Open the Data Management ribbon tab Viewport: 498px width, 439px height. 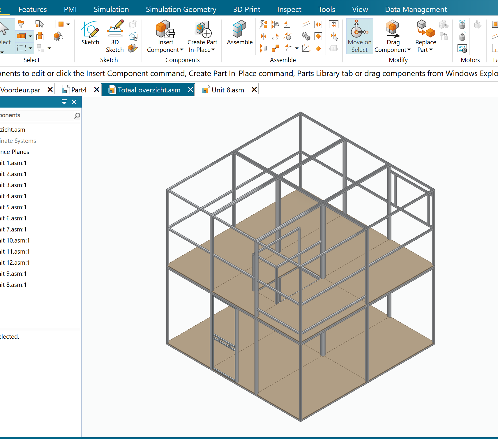coord(416,9)
